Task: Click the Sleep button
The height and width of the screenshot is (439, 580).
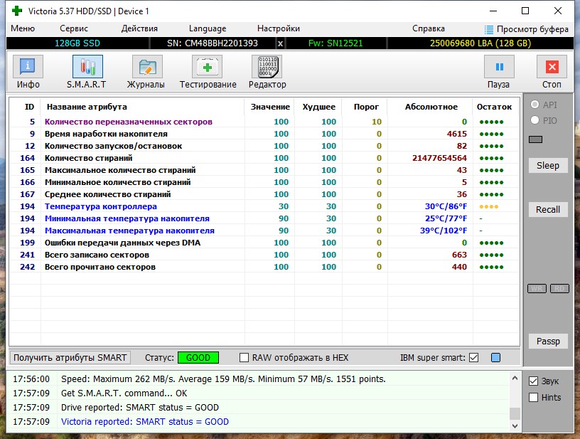Action: 548,166
